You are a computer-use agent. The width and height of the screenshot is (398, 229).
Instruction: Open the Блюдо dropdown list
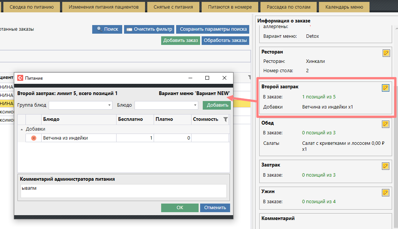[166, 105]
